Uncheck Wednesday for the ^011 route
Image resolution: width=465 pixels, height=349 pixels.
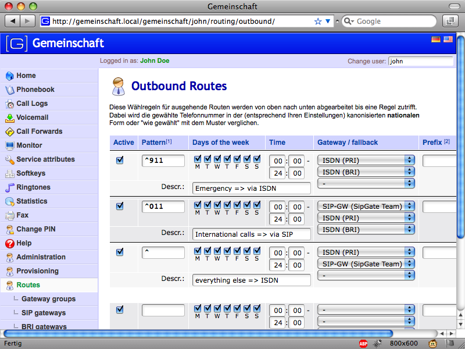tap(217, 205)
